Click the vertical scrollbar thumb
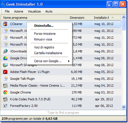The height and width of the screenshot is (123, 128). [x=124, y=25]
